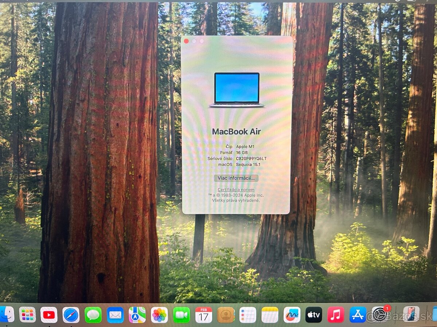Launch Reminders from the Dock

point(248,315)
